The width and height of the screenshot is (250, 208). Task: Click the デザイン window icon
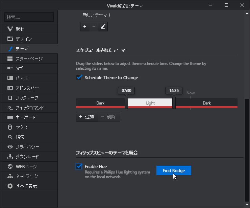pyautogui.click(x=10, y=39)
